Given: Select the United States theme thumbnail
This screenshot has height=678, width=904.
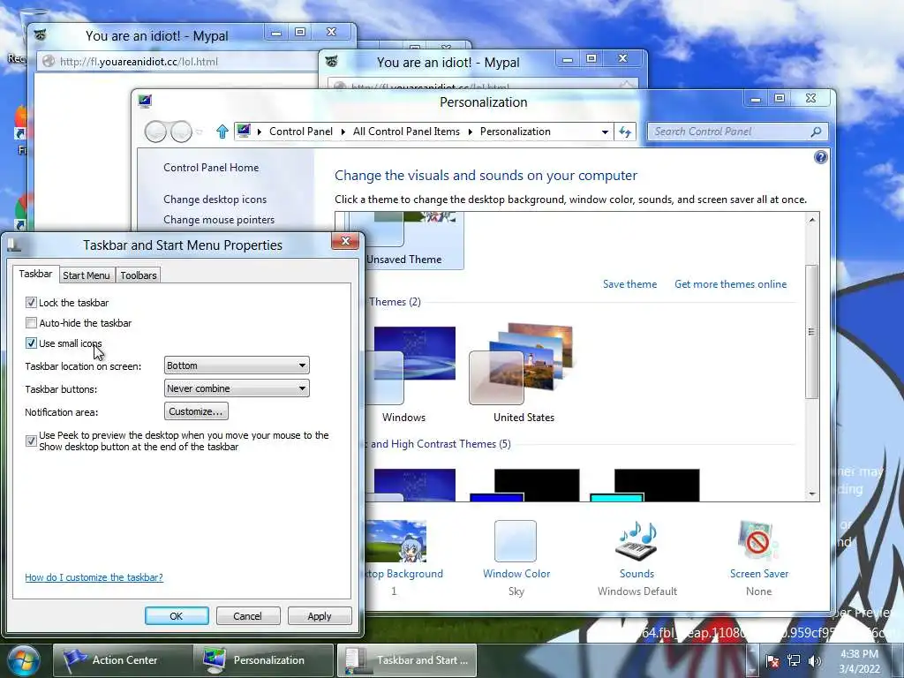Looking at the screenshot, I should (523, 365).
